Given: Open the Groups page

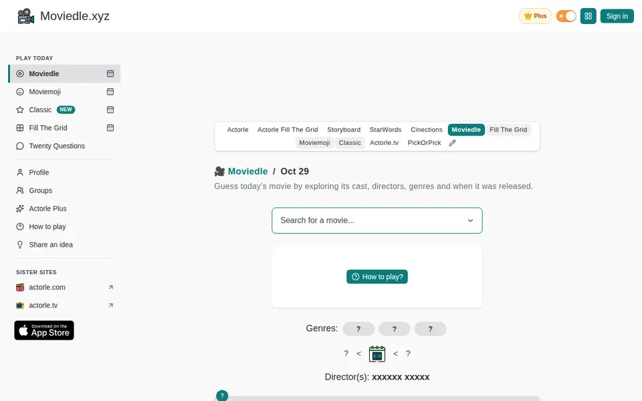Looking at the screenshot, I should (41, 190).
